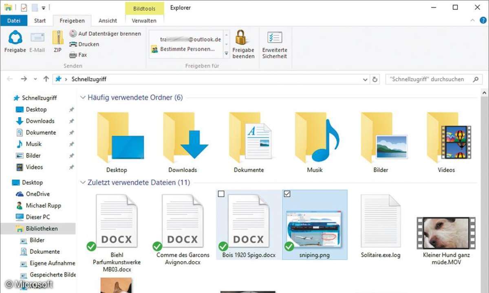Collapse the ribbon with the chevron

tap(473, 20)
